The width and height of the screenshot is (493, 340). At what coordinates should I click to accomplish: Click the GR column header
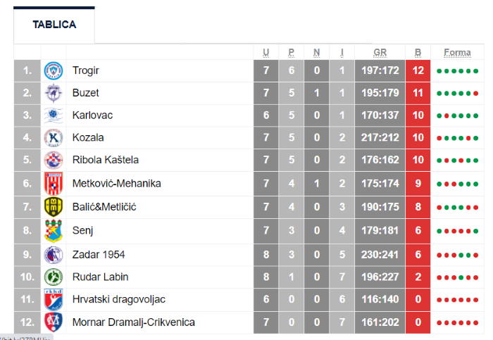380,53
